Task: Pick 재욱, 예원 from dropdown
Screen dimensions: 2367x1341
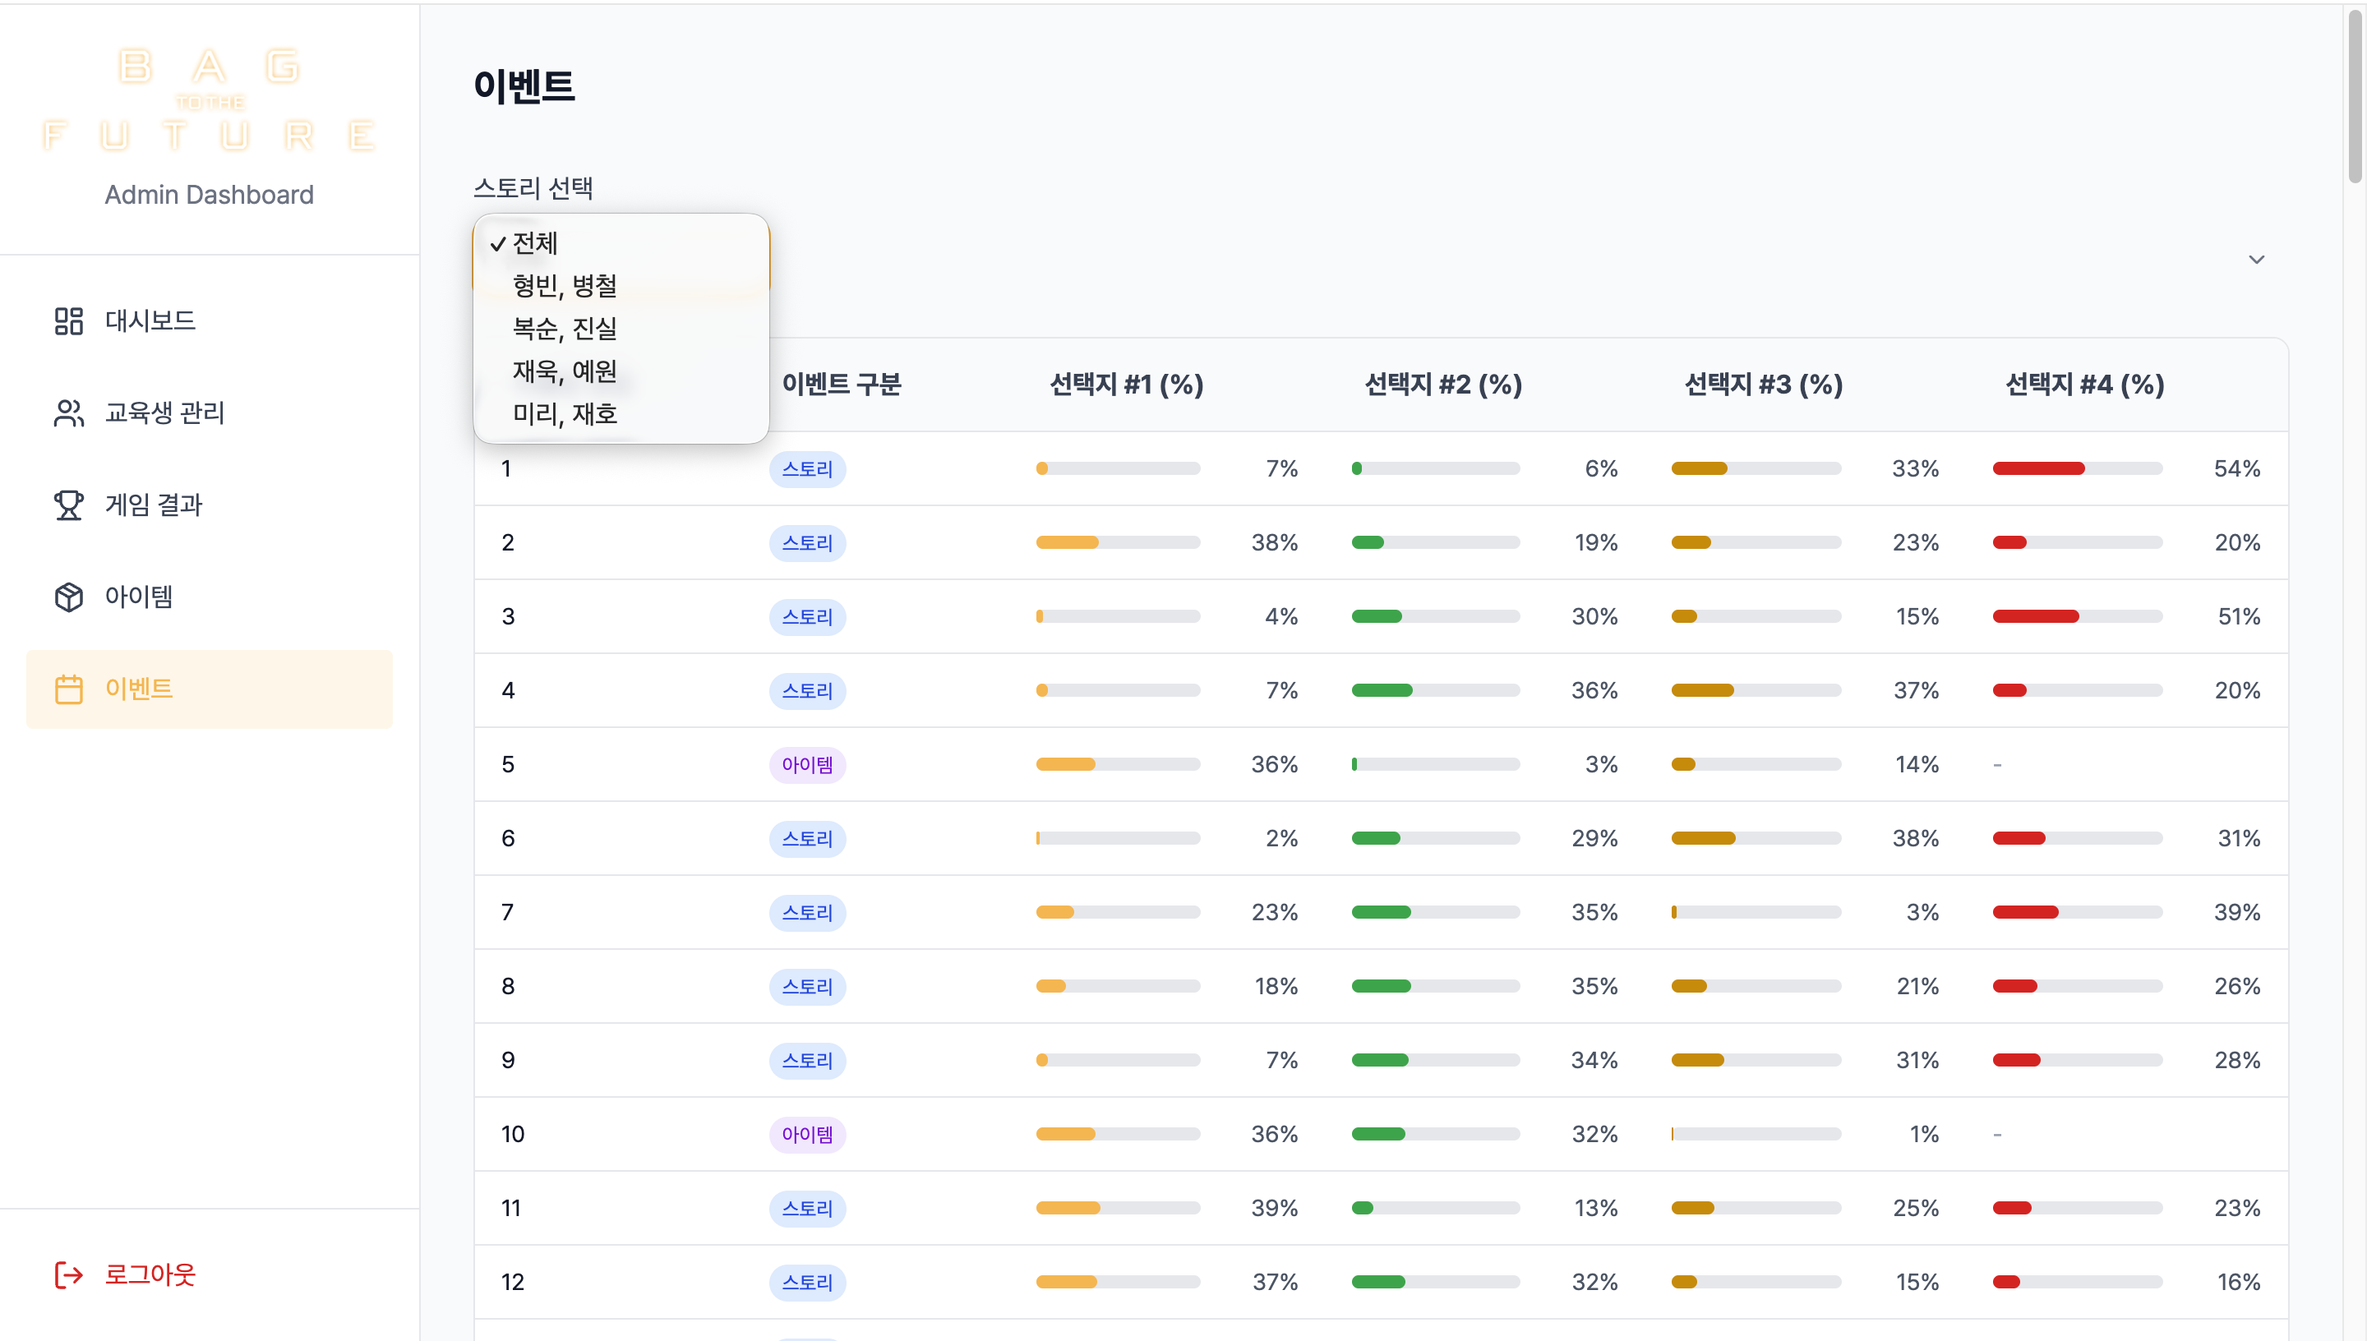Action: point(564,371)
